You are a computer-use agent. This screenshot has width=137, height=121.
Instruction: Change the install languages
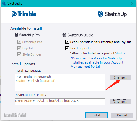pos(120,77)
